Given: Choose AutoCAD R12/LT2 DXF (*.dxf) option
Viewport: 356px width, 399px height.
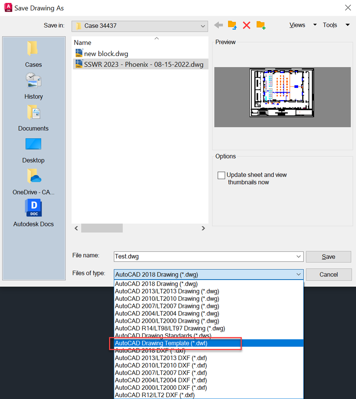Looking at the screenshot, I should point(209,395).
